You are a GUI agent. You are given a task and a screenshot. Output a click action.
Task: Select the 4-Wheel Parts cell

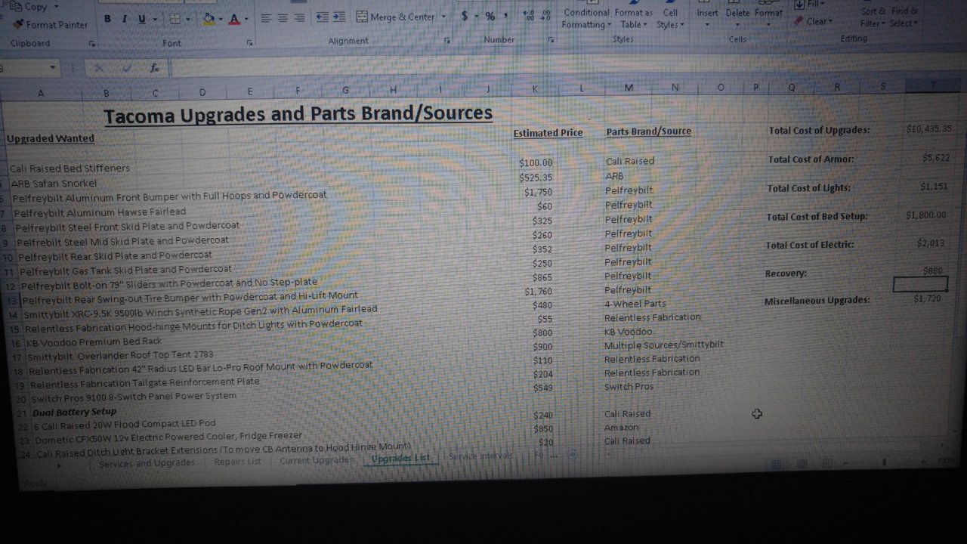pos(635,304)
